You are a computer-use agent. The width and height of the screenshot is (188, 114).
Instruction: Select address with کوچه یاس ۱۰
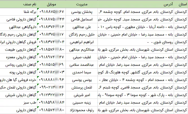tap(136, 27)
